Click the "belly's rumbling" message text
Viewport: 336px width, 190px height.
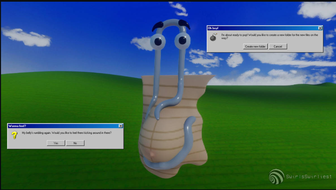pyautogui.click(x=67, y=133)
